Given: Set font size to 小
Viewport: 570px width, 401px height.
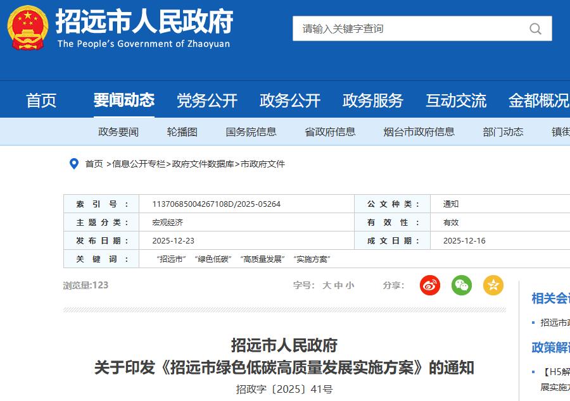Looking at the screenshot, I should click(x=350, y=285).
